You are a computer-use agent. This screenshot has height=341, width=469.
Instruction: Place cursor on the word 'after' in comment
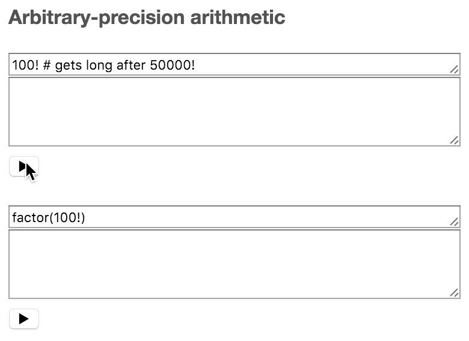[x=131, y=65]
